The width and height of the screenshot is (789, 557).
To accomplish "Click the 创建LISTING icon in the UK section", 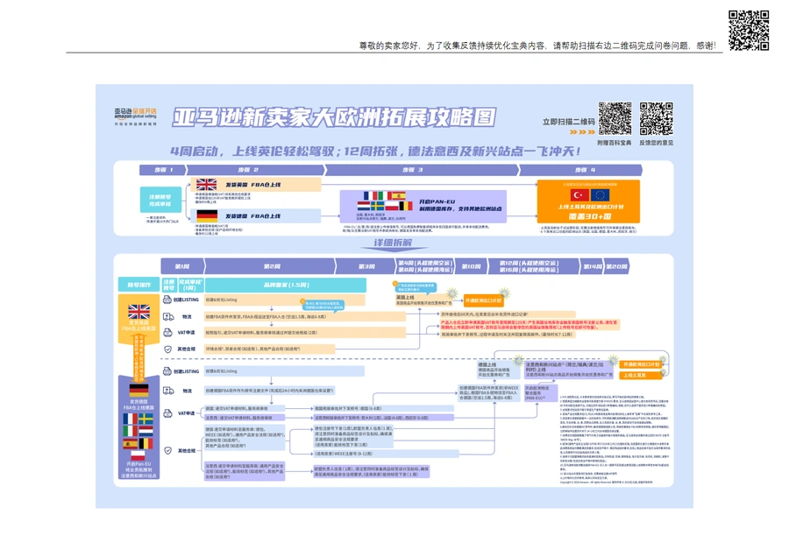I will point(167,300).
